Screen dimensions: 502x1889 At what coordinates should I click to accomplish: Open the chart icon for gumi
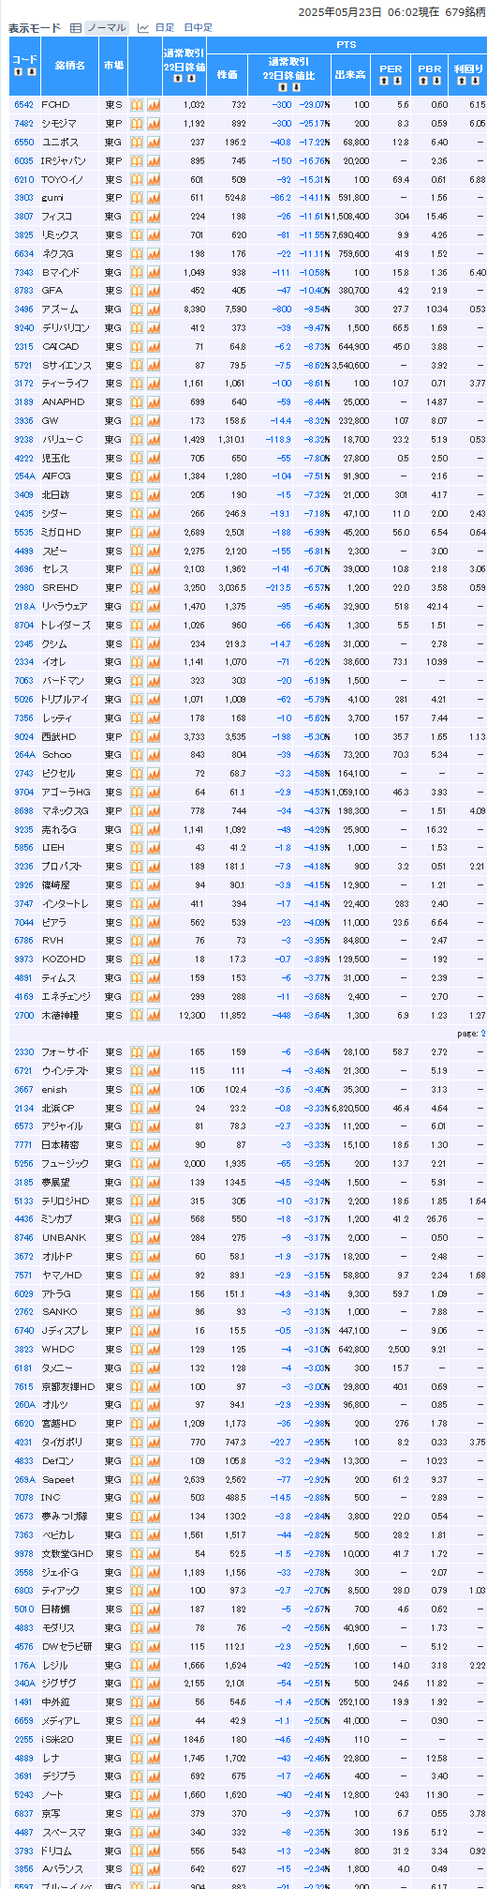click(154, 198)
